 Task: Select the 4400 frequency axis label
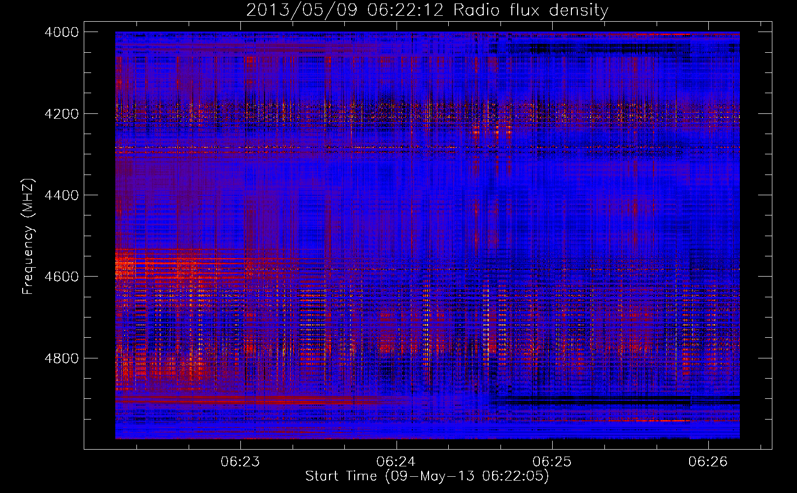tap(62, 195)
